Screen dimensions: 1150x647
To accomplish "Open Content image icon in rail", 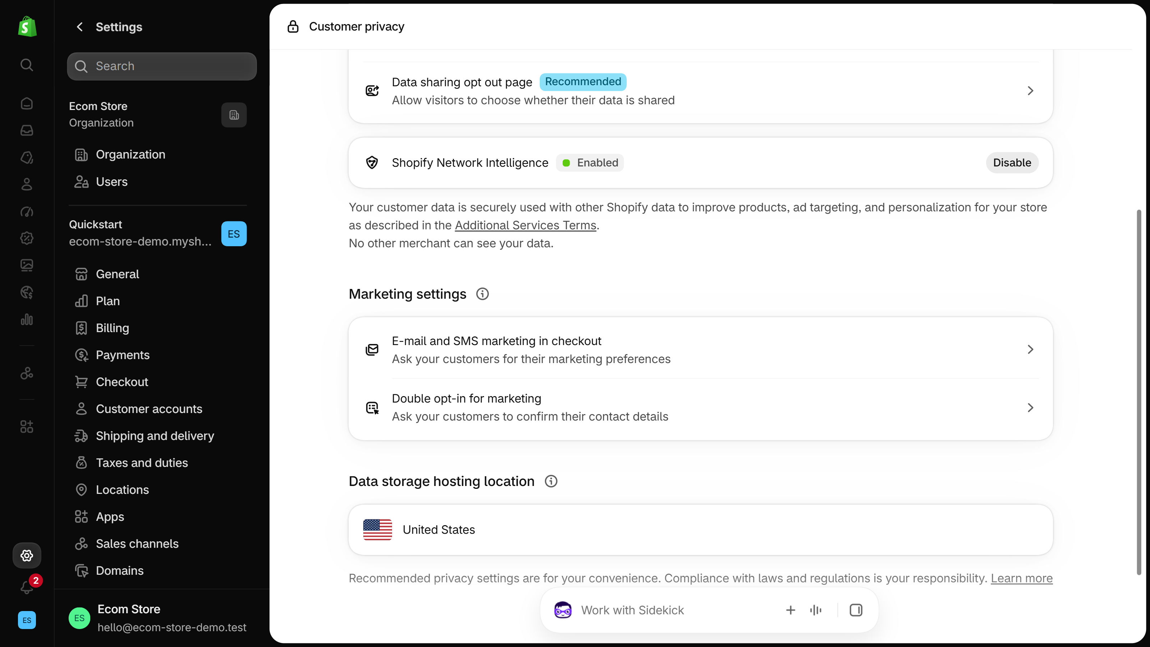I will tap(27, 265).
